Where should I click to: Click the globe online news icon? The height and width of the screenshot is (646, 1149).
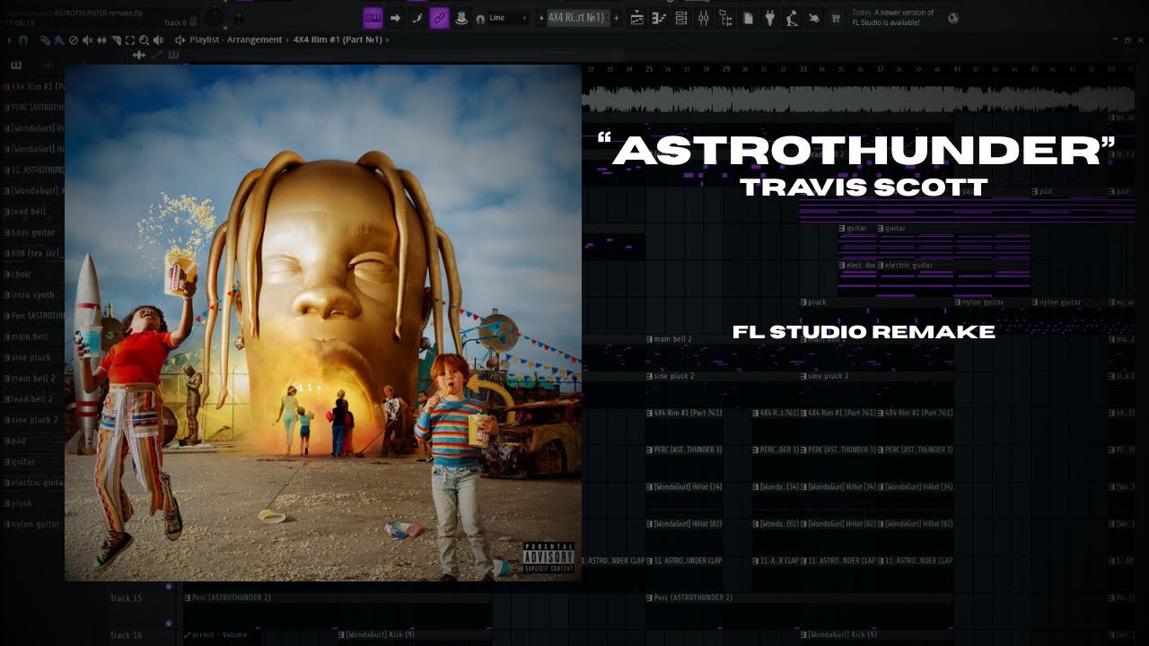coord(952,18)
